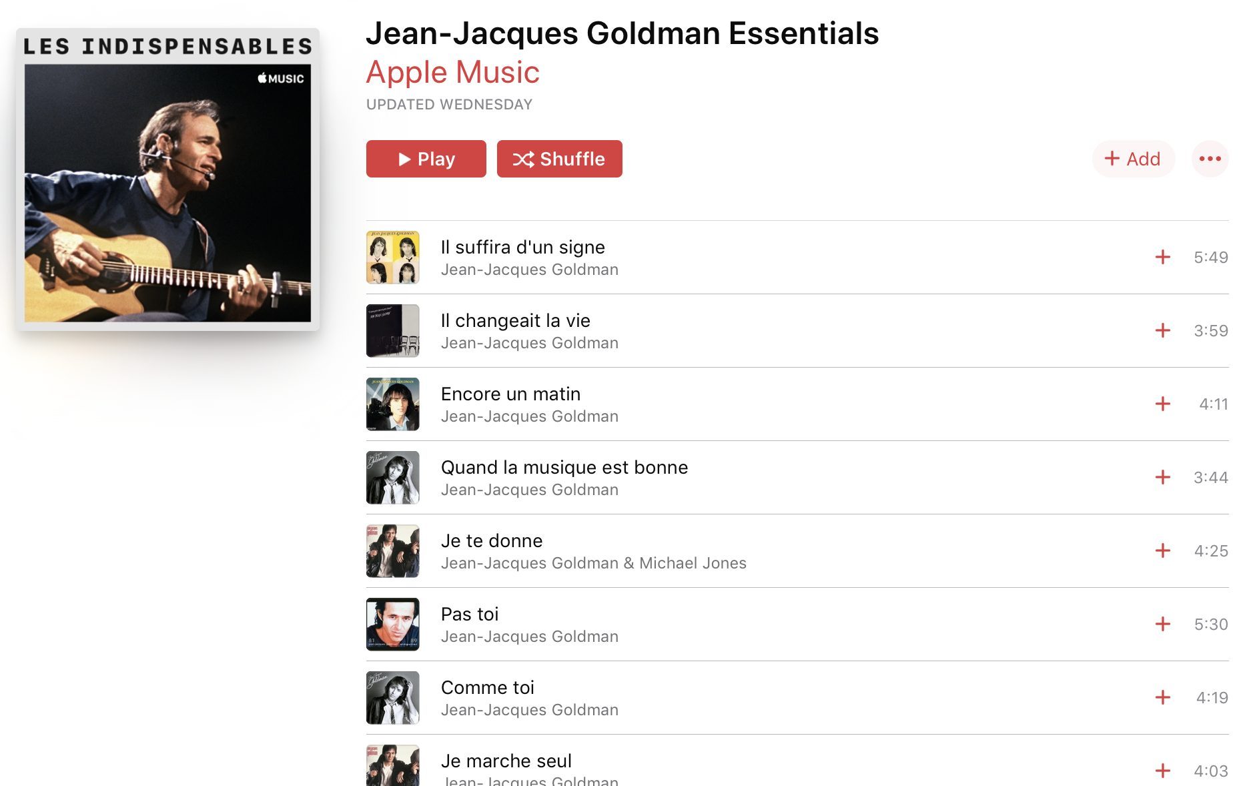The height and width of the screenshot is (786, 1257).
Task: Click plus icon next to Encore un matin
Action: [x=1162, y=404]
